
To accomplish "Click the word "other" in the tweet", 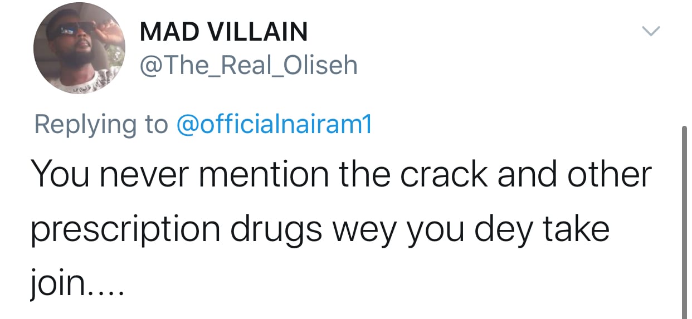I will coord(609,175).
